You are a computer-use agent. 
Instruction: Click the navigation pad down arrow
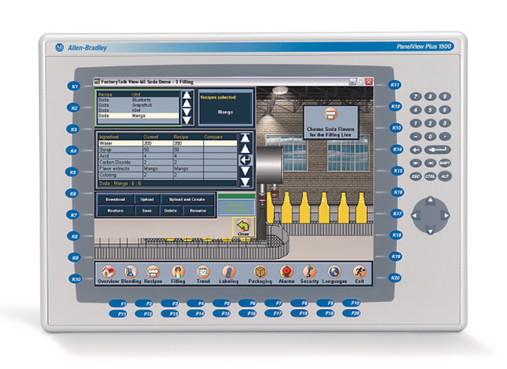point(430,231)
